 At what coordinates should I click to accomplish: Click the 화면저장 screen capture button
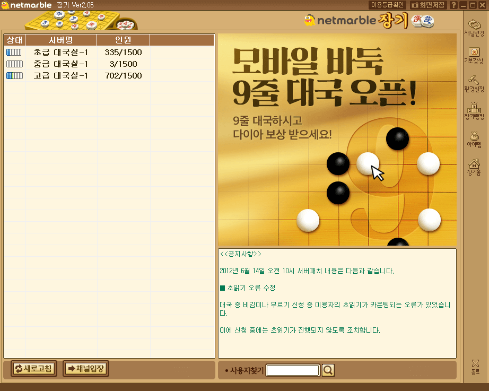pyautogui.click(x=429, y=5)
